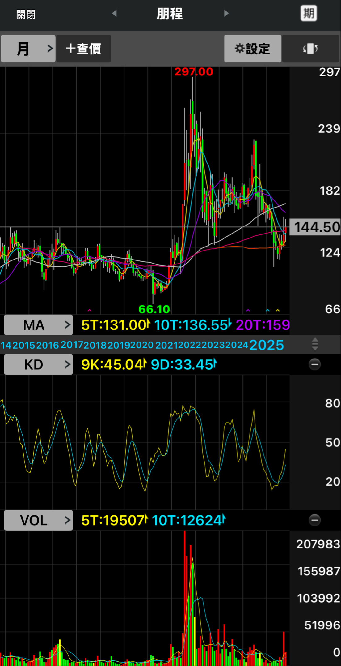Screen dimensions: 341x666
Task: Rotate the chart with the rotation icon
Action: pos(310,49)
